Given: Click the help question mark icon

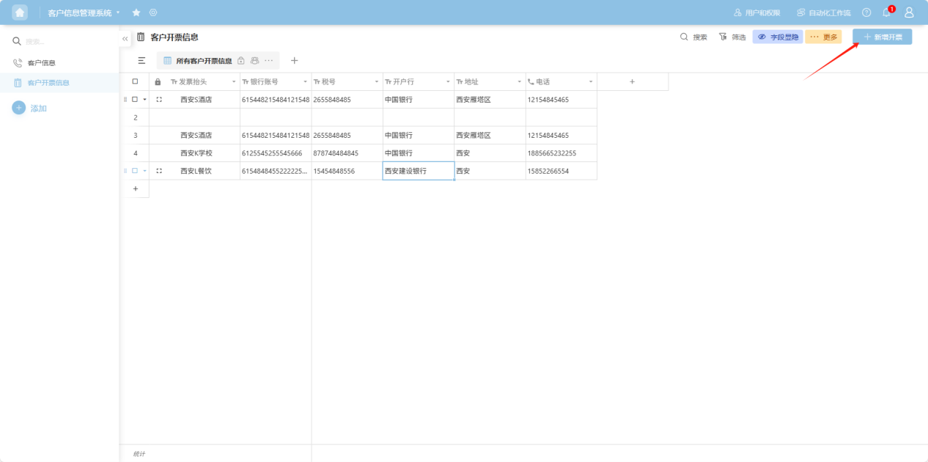Looking at the screenshot, I should click(866, 12).
